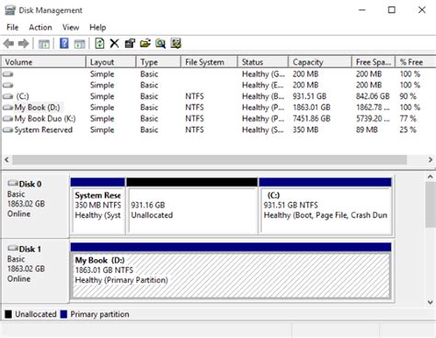Select the My Book Duo (K:) volume row

(218, 118)
